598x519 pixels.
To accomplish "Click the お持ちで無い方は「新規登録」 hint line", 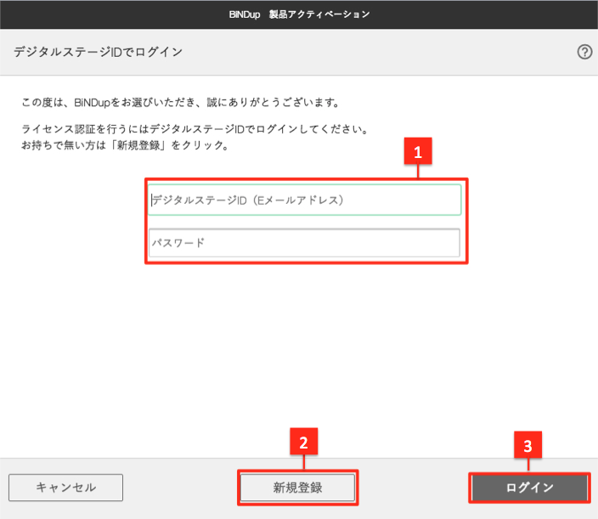I will [x=125, y=145].
